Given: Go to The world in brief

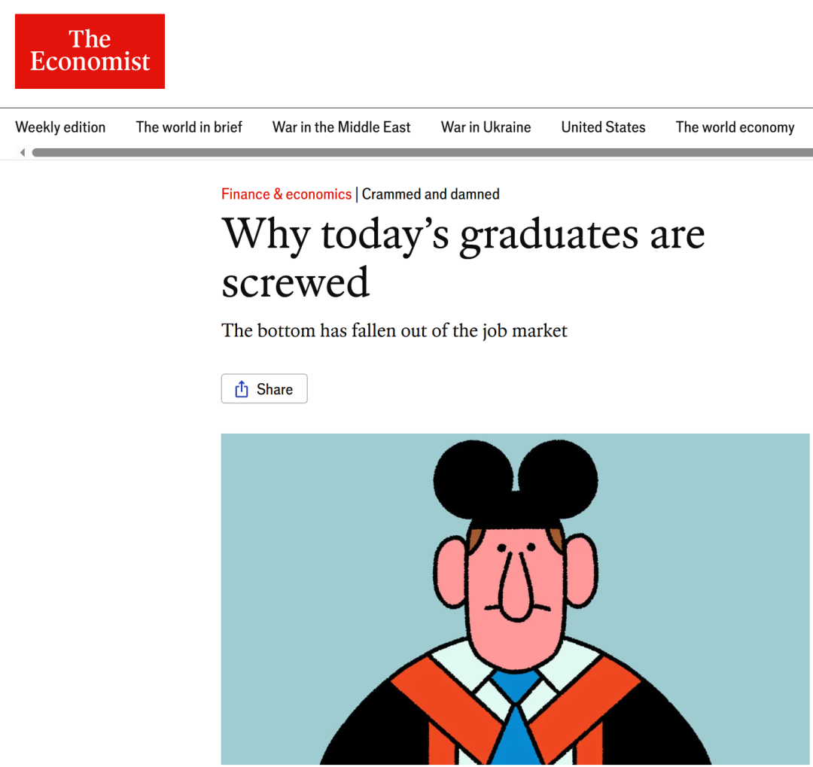Looking at the screenshot, I should point(189,127).
